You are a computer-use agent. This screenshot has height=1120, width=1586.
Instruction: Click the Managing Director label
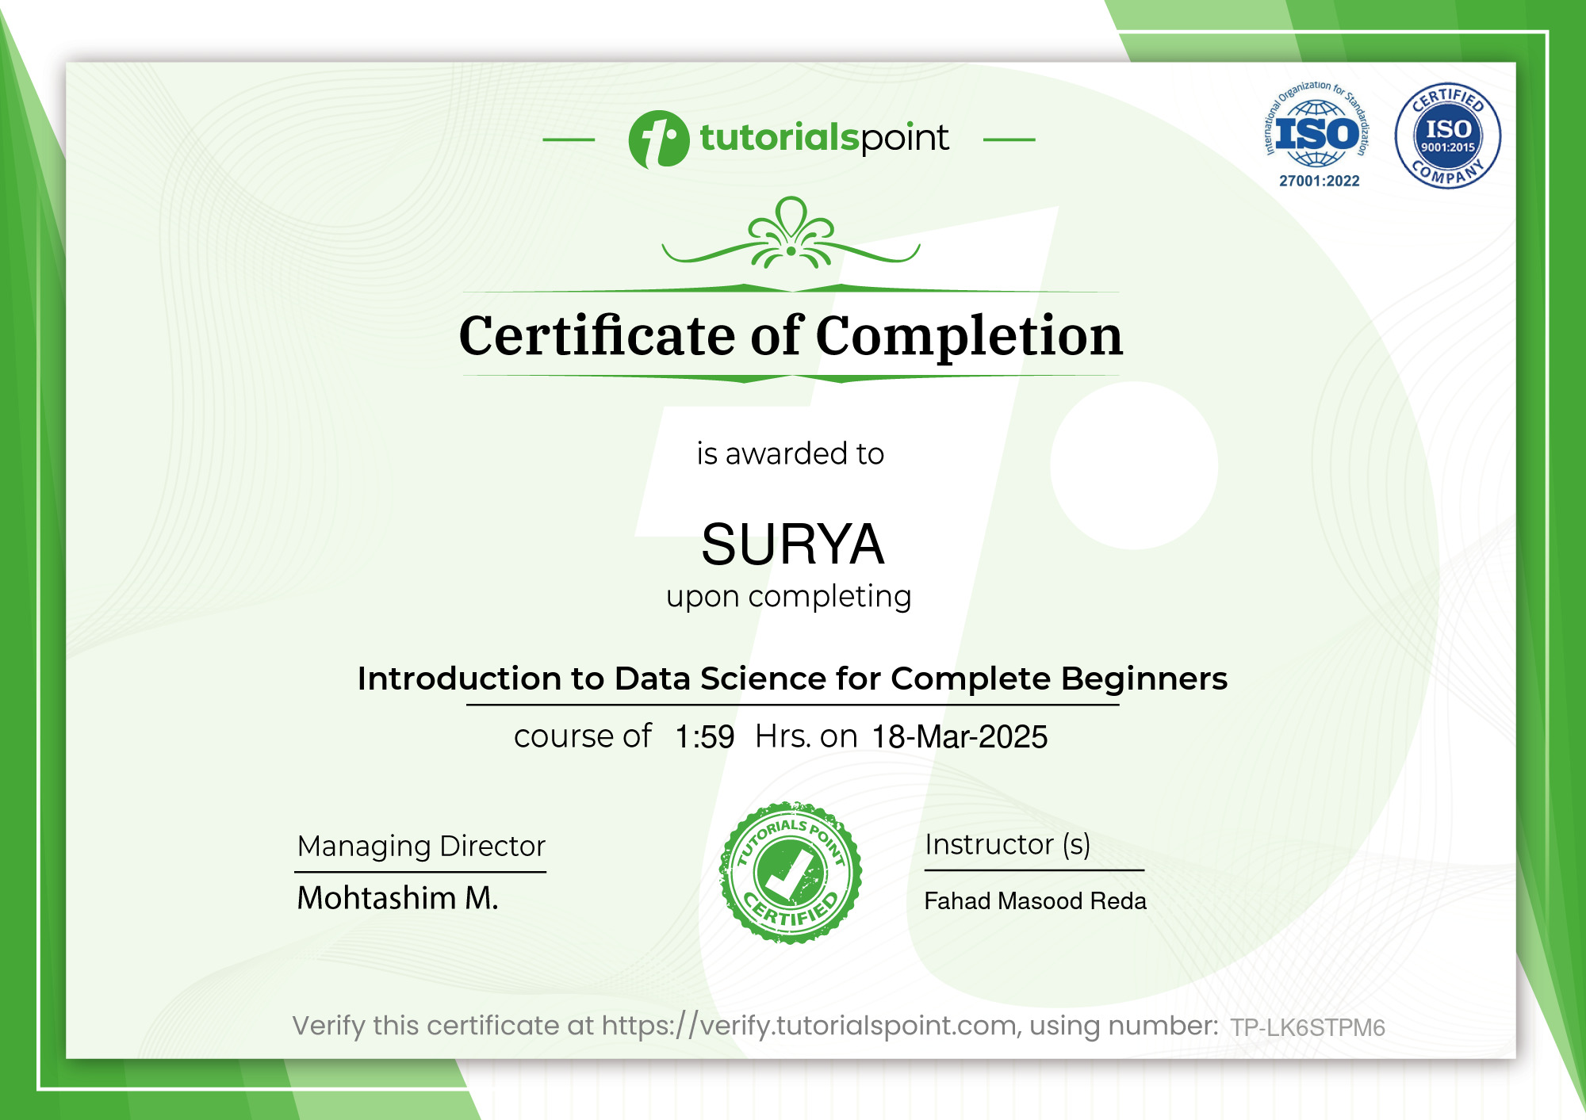[x=421, y=847]
